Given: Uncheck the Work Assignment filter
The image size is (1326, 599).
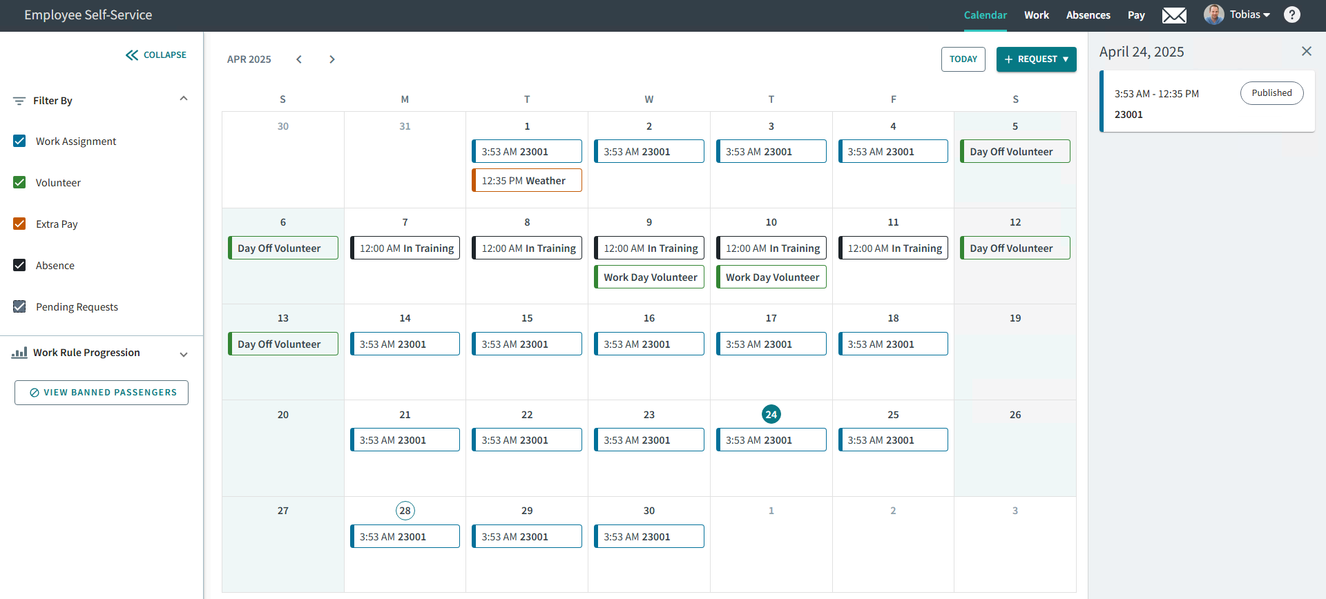Looking at the screenshot, I should coord(20,141).
